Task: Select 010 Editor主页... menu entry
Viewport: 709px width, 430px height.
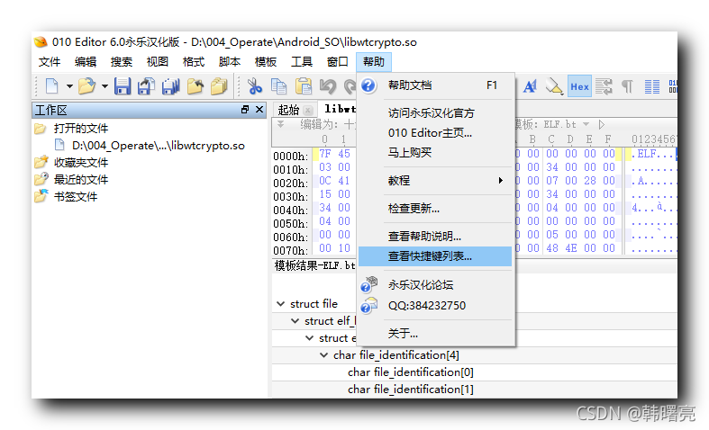Action: (435, 133)
